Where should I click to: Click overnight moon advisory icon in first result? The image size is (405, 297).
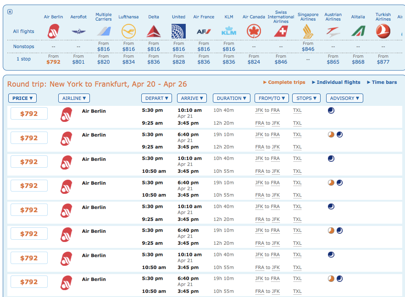[x=331, y=110]
